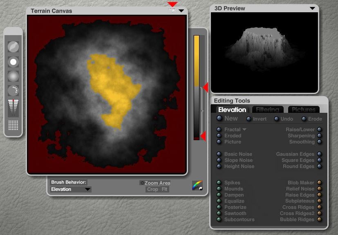Click the Cross Ridges orange button

point(320,207)
